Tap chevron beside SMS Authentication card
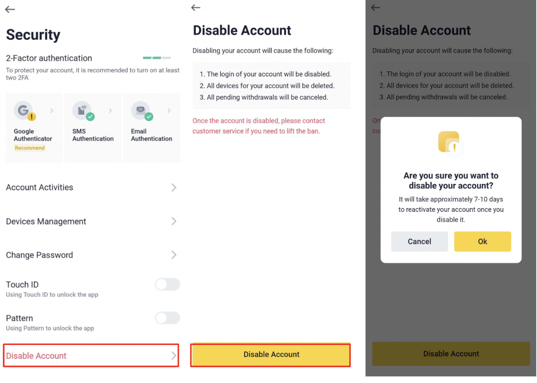 110,111
